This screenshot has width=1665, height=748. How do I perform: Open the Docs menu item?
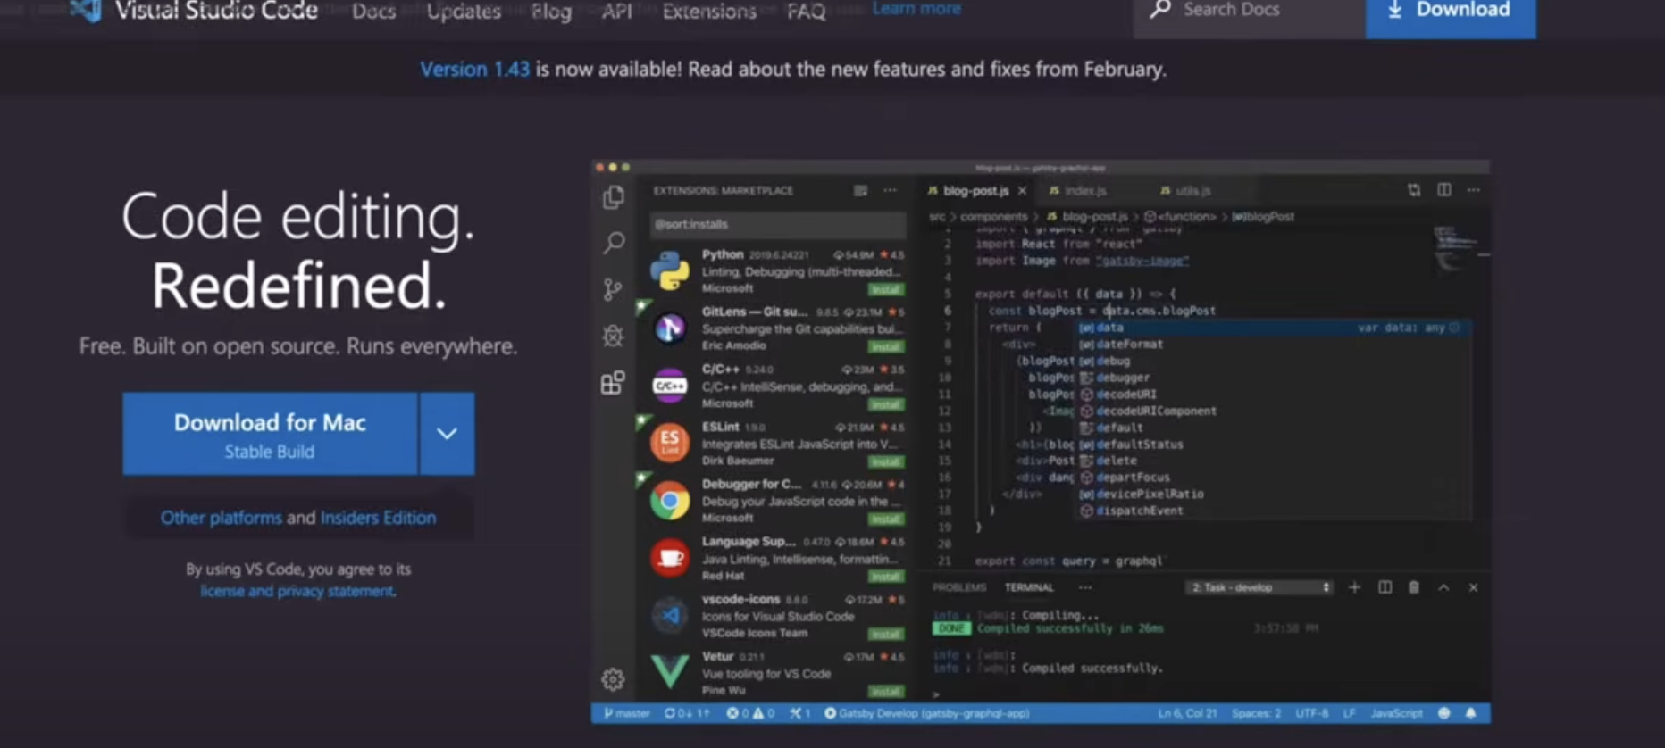(x=373, y=12)
